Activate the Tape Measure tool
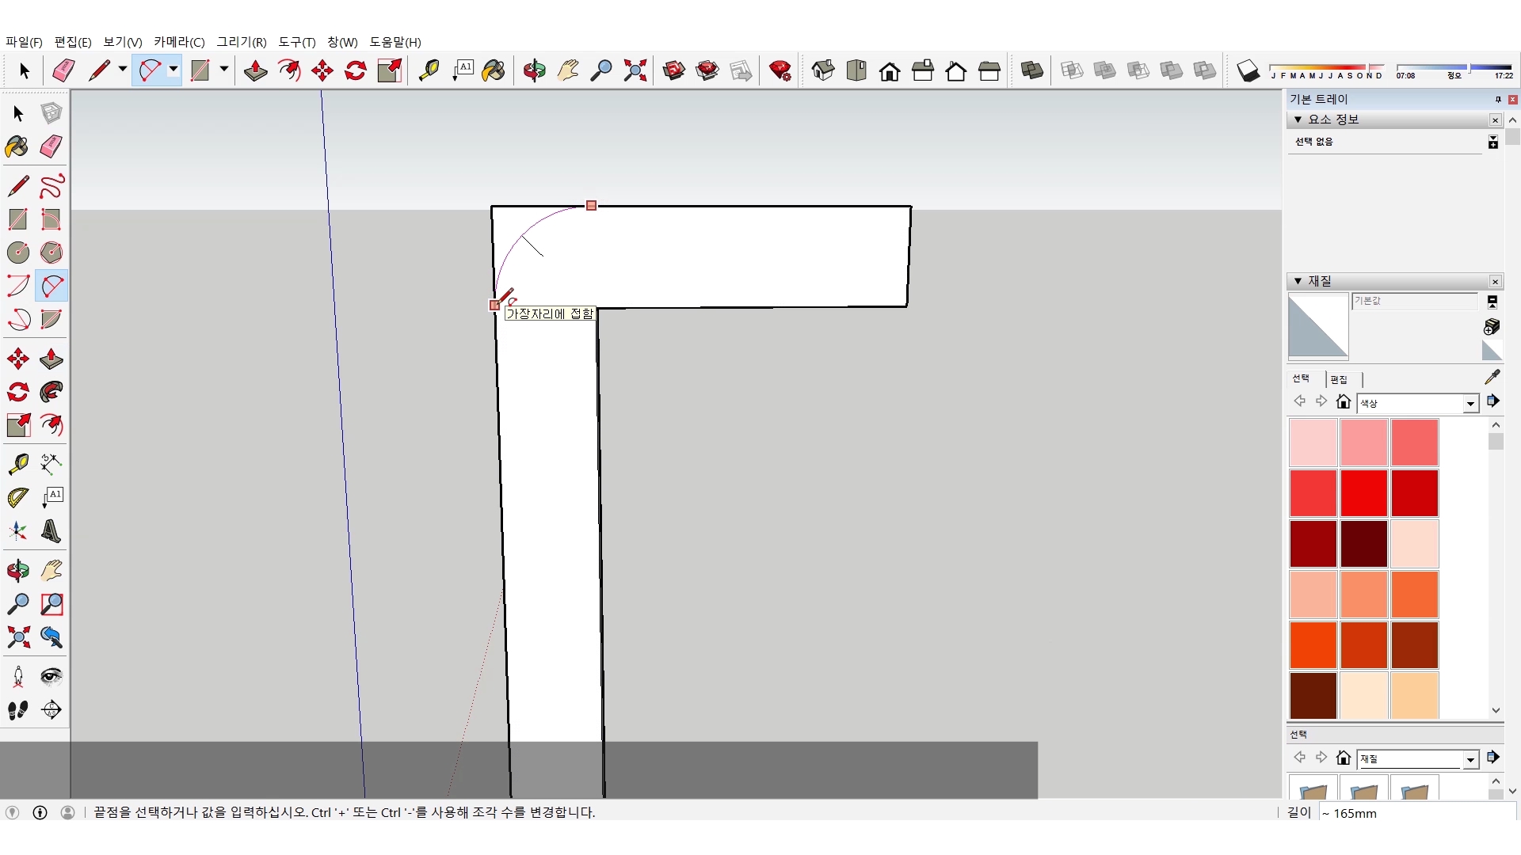This screenshot has width=1521, height=855. click(17, 464)
